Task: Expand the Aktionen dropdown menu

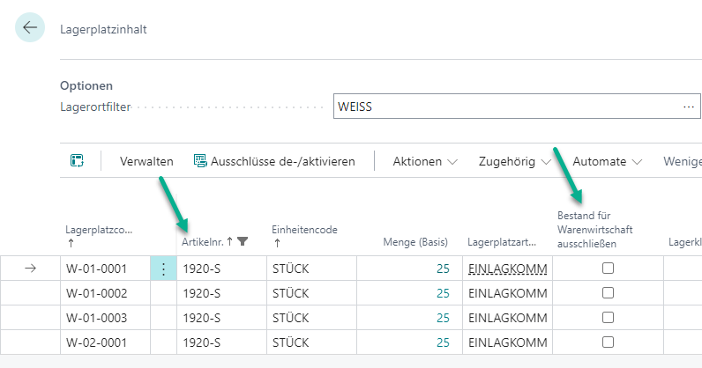Action: (425, 161)
